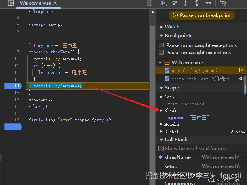This screenshot has width=247, height=185.
Task: Click line number 16 in the gutter
Action: click(17, 100)
